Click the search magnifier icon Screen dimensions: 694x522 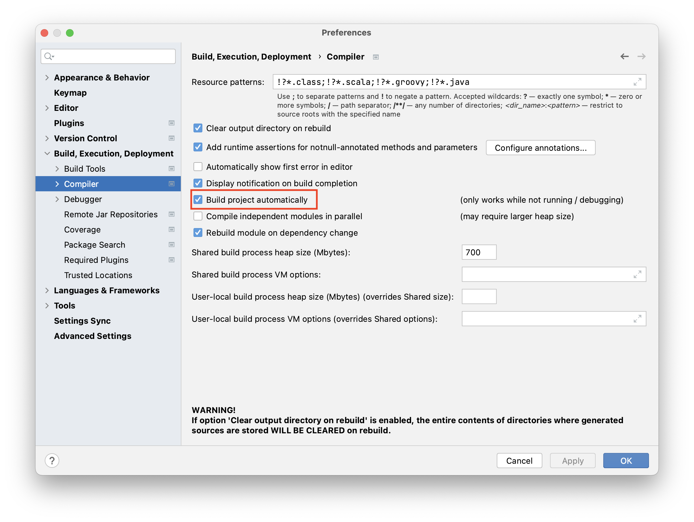point(49,56)
